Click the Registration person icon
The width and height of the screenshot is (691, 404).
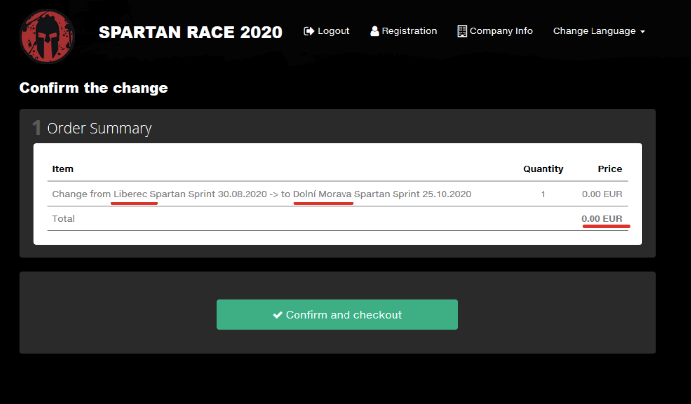point(375,31)
